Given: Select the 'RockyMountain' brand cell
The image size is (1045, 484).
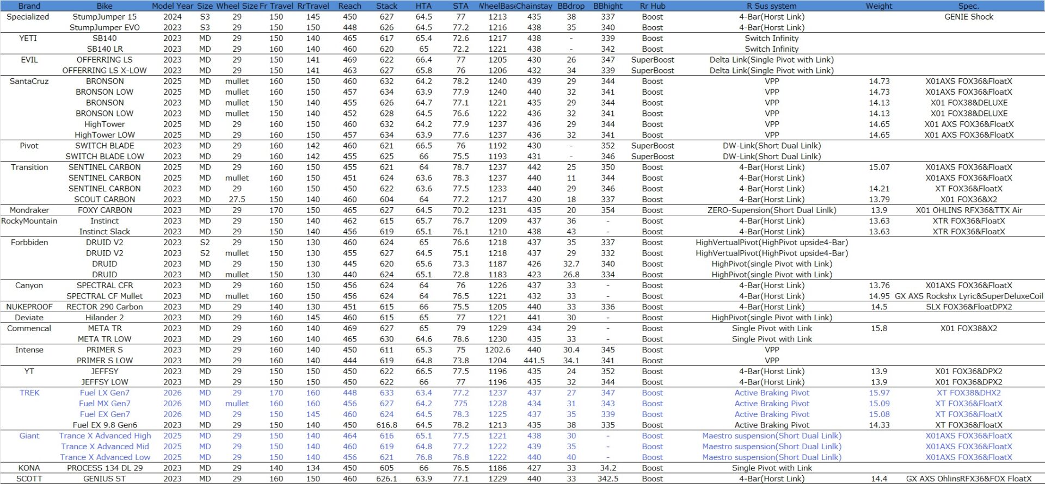Looking at the screenshot, I should coord(29,221).
